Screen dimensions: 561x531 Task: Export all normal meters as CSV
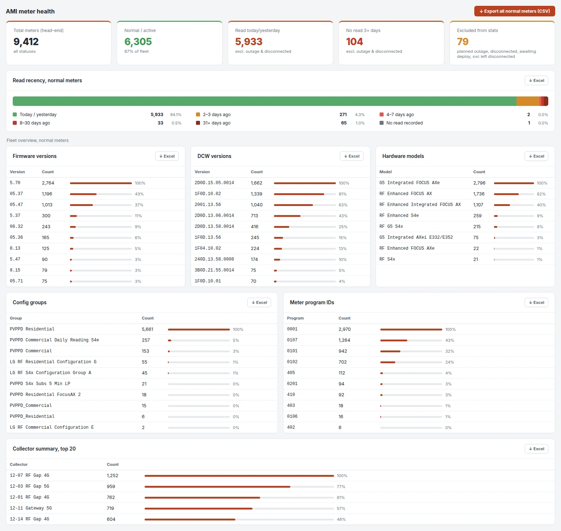click(x=514, y=11)
